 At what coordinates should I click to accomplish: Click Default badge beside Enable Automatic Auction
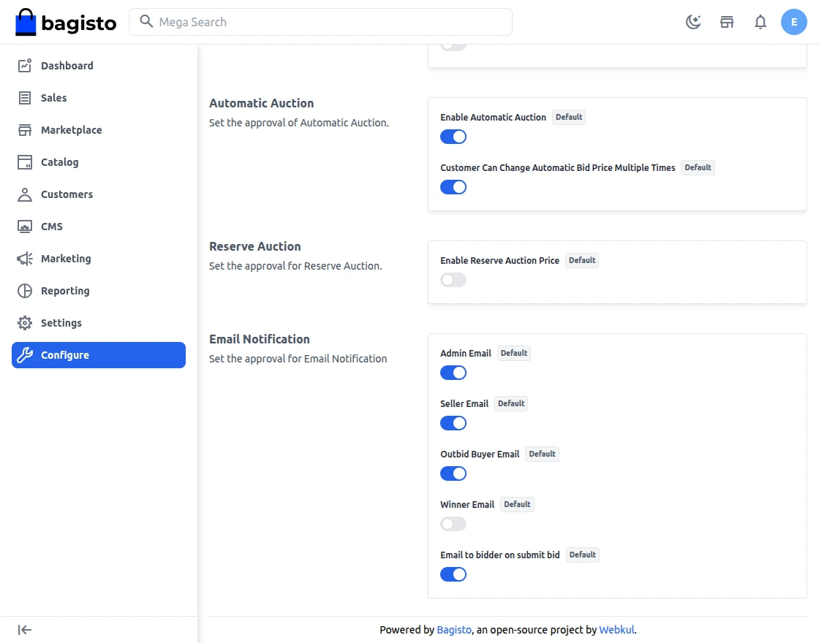[569, 117]
